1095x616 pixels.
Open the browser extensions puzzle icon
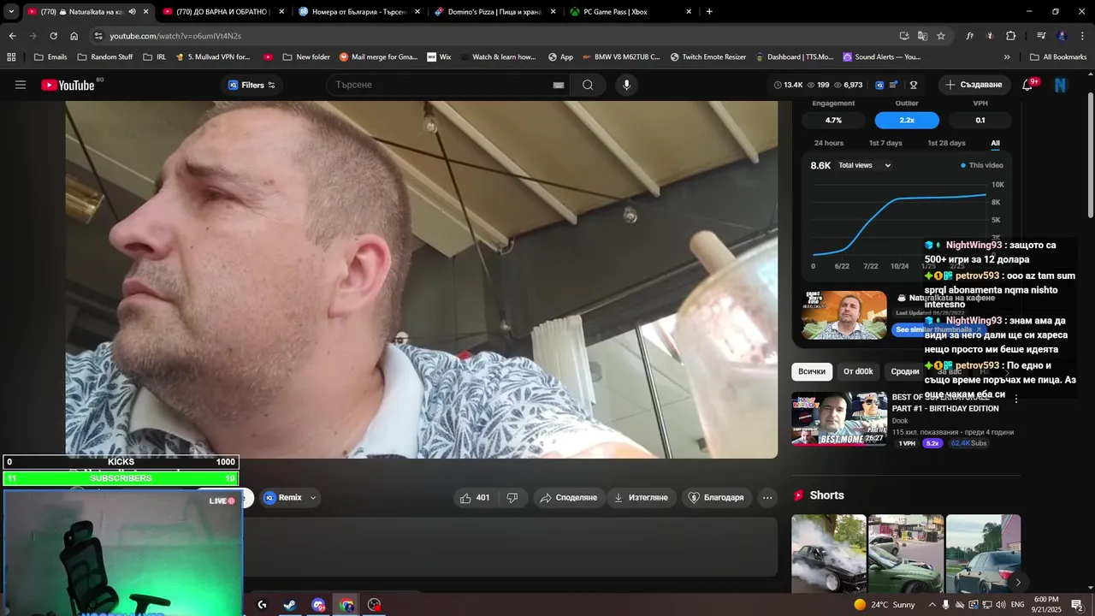pyautogui.click(x=1010, y=36)
